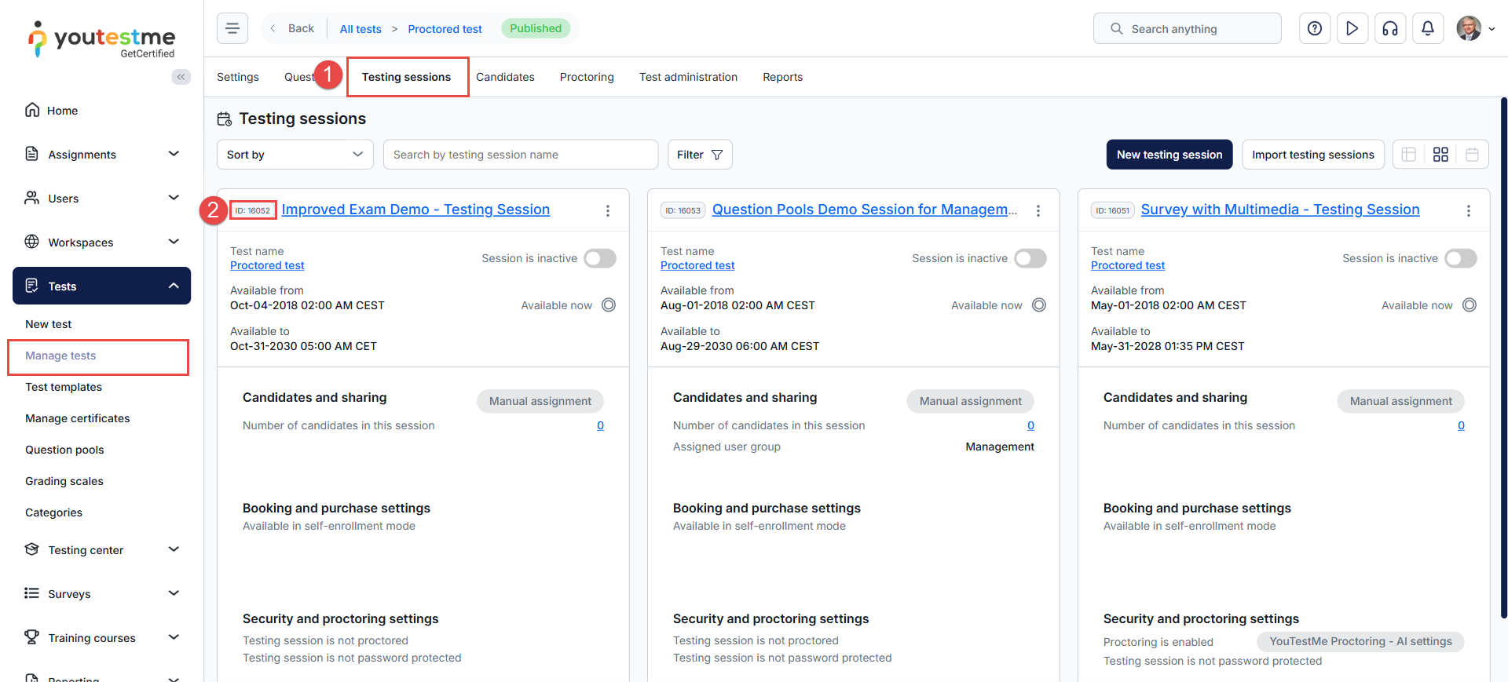Screen dimensions: 1508x682
Task: Click the play tutorial icon in header
Action: [1352, 28]
